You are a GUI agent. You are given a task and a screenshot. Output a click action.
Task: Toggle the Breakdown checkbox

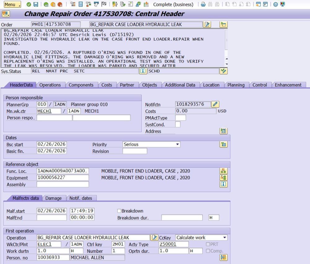click(x=119, y=211)
